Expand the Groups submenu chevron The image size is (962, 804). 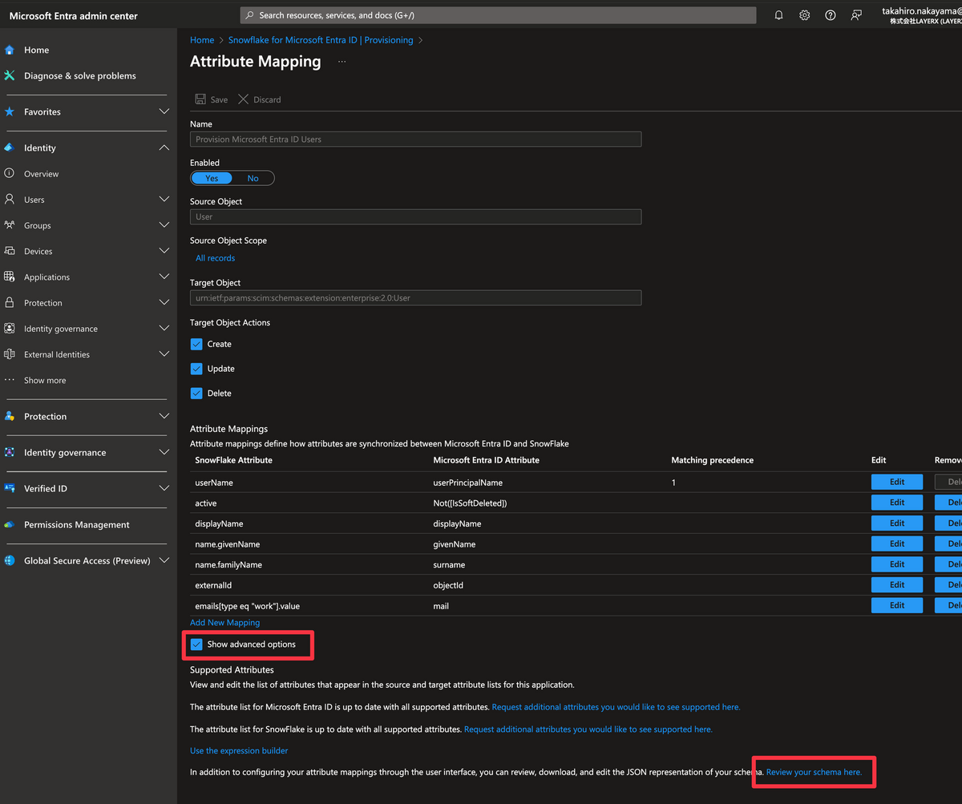164,225
